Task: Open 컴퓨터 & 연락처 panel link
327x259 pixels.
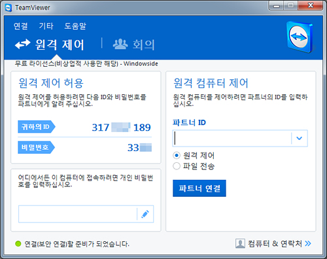Action: [x=275, y=243]
